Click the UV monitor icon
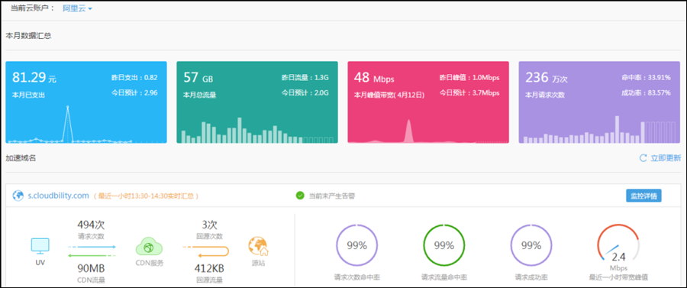687x288 pixels. click(40, 246)
